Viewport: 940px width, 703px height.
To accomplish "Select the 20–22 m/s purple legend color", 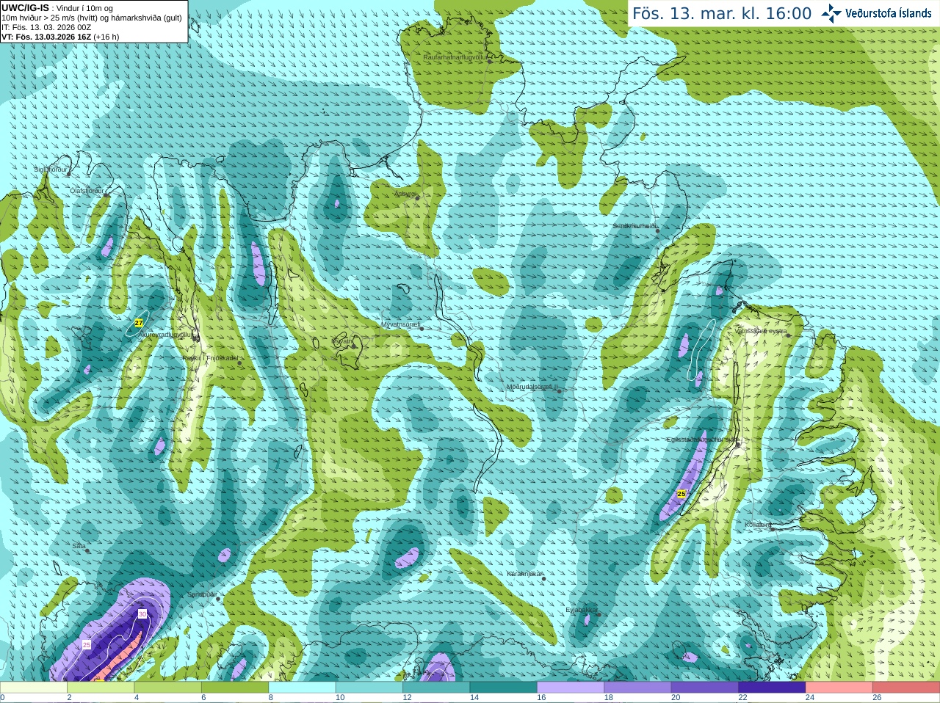I will click(x=705, y=688).
